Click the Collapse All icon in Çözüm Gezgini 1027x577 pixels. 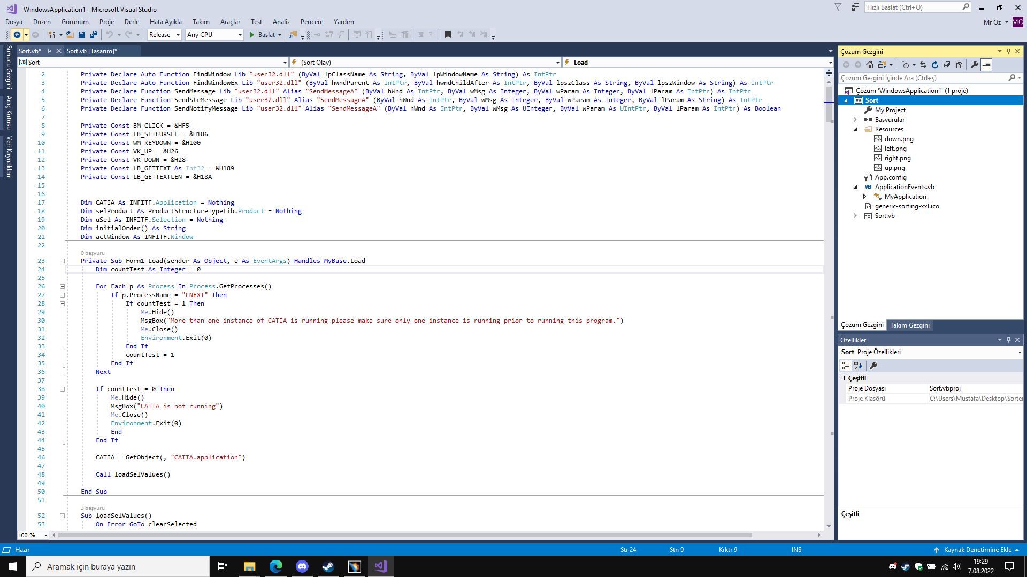coord(947,65)
